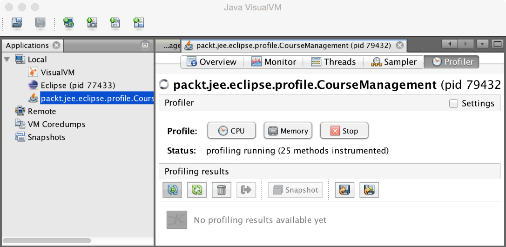Select the Snapshots tree node

(x=47, y=137)
